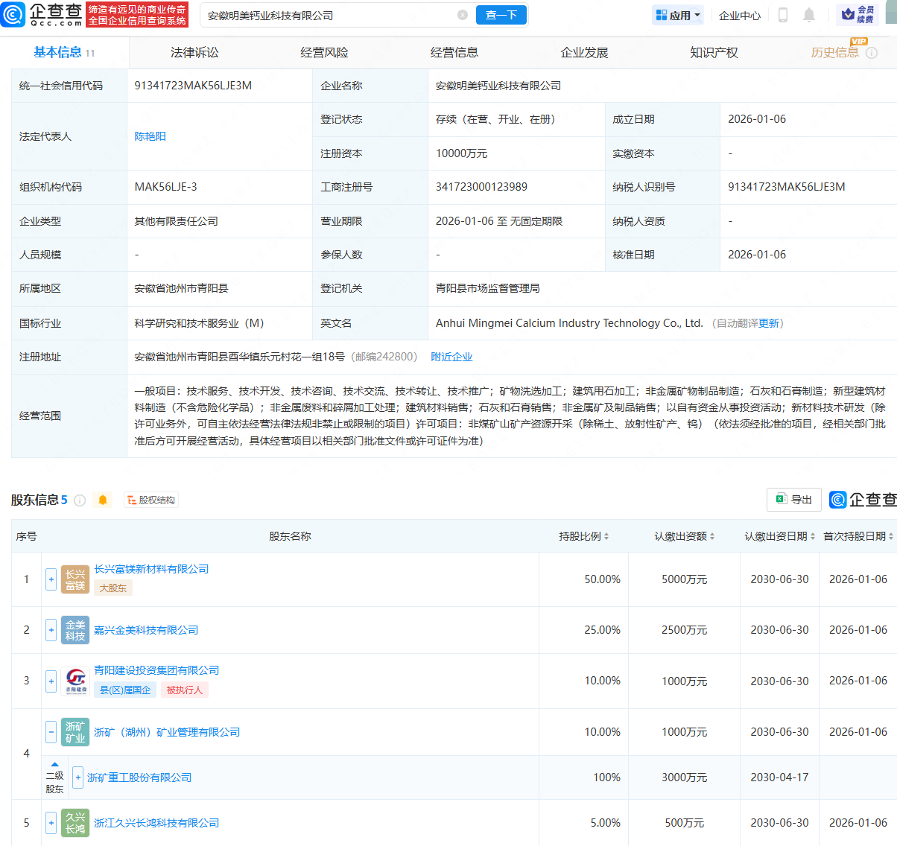Screen dimensions: 897x846
Task: Click the 青阳建设投资集团 logo thumbnail
Action: [75, 681]
